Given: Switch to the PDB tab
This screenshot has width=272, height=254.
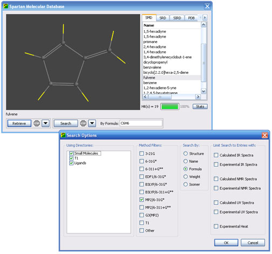Looking at the screenshot, I should point(191,18).
